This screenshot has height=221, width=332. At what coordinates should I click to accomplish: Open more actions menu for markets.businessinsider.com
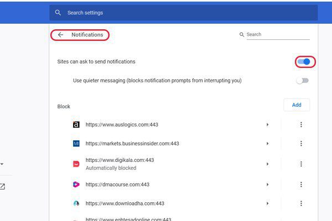pyautogui.click(x=301, y=144)
